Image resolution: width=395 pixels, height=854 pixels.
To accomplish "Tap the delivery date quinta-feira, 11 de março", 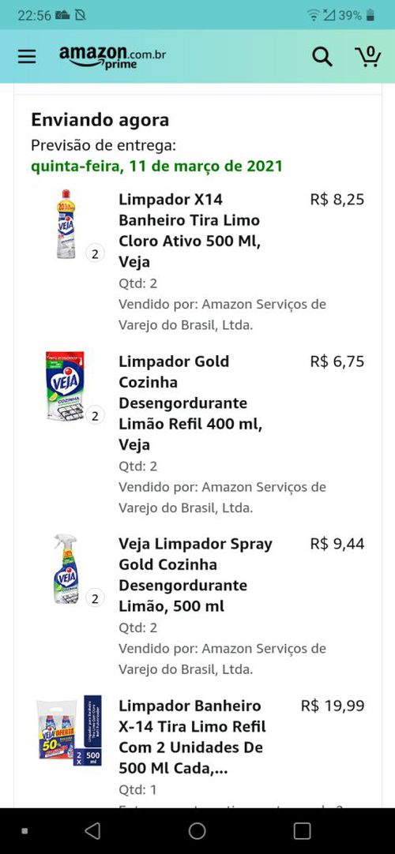I will point(157,166).
